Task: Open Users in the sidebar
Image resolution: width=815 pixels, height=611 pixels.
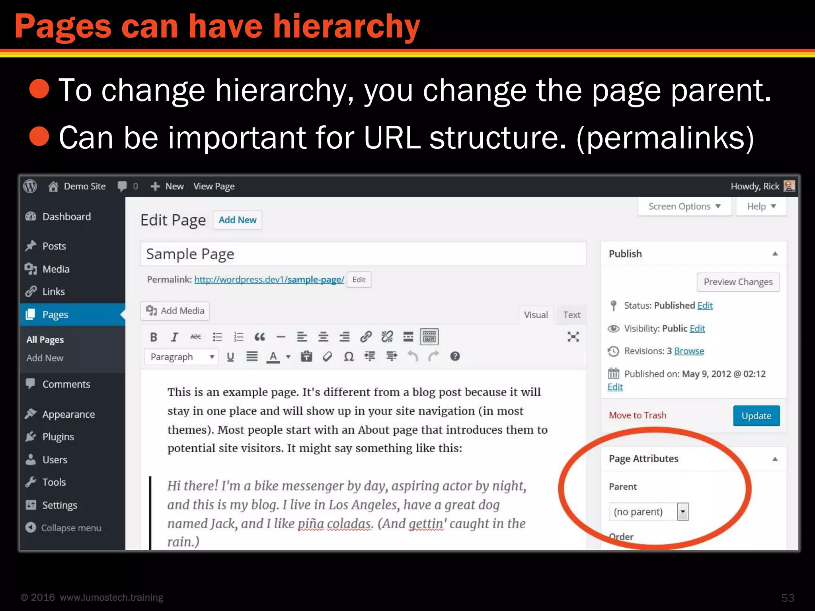Action: [x=55, y=460]
